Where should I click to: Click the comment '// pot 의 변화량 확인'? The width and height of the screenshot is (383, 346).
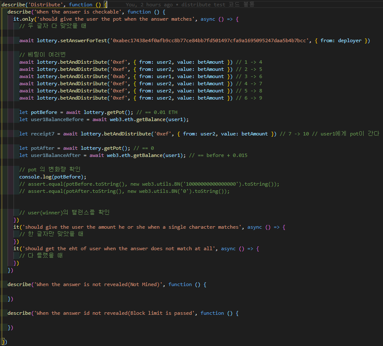pos(50,169)
